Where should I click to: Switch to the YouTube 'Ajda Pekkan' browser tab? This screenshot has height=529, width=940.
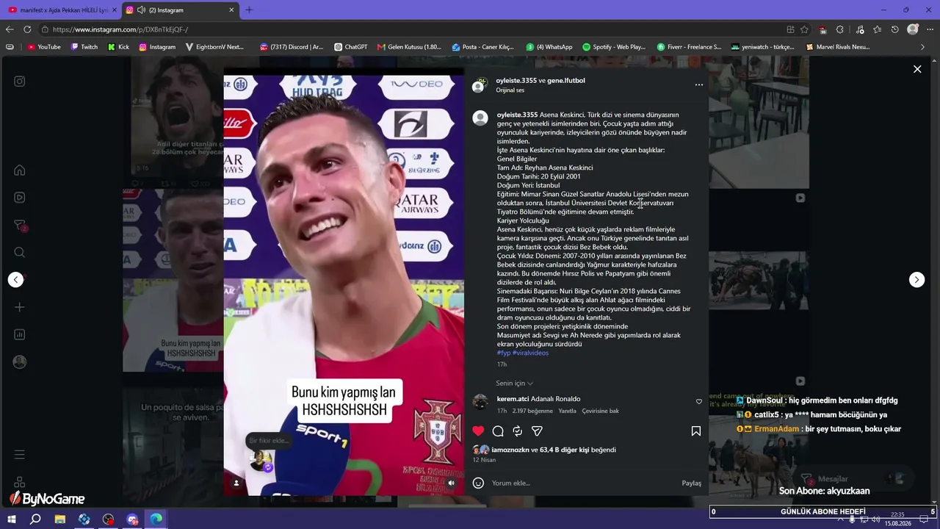63,10
